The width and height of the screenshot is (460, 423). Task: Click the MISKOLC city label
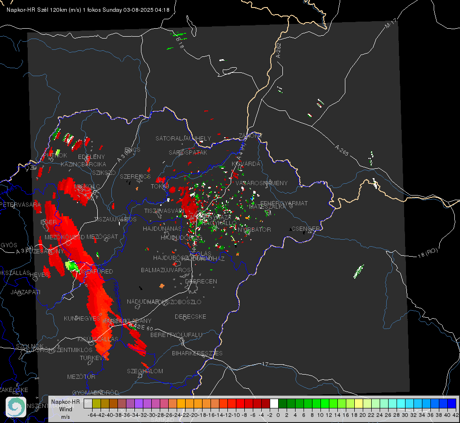click(87, 187)
